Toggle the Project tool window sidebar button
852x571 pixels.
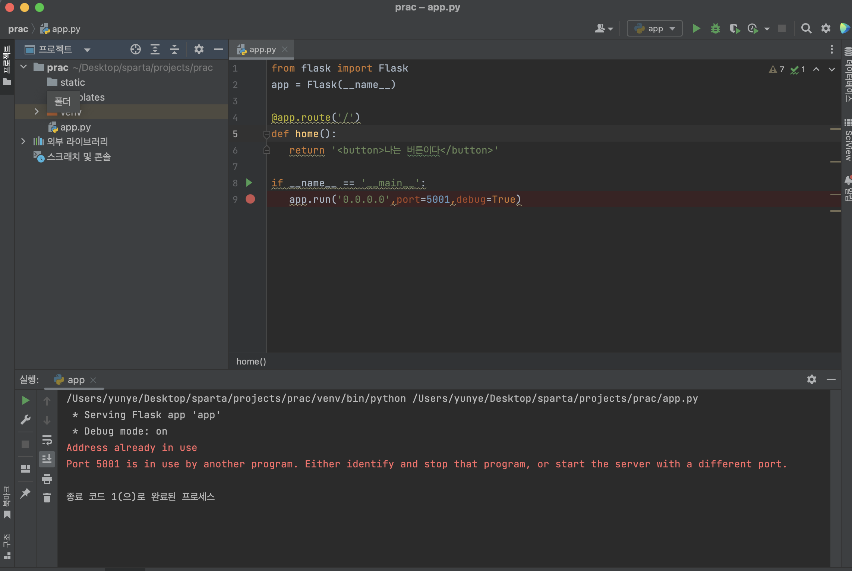[x=7, y=66]
